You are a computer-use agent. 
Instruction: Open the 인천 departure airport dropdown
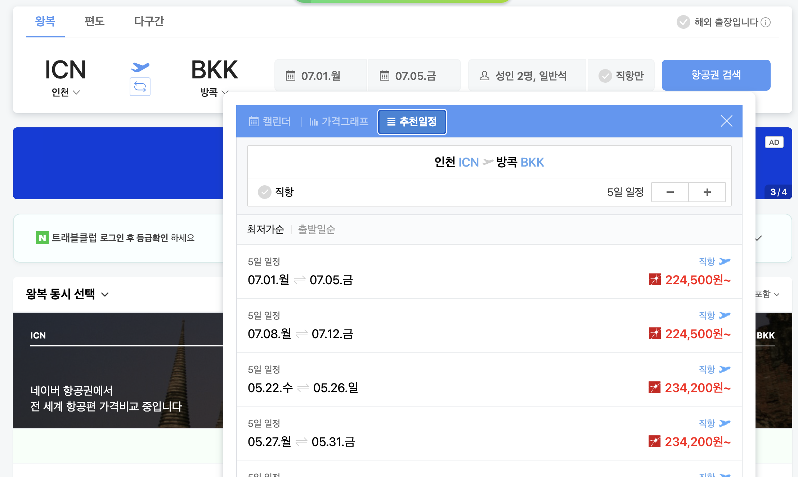[x=65, y=92]
